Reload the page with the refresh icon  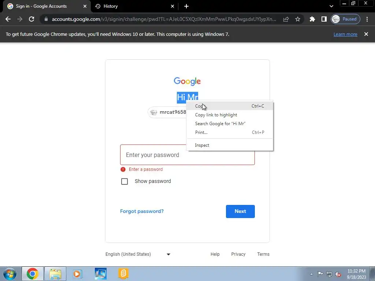pyautogui.click(x=31, y=19)
